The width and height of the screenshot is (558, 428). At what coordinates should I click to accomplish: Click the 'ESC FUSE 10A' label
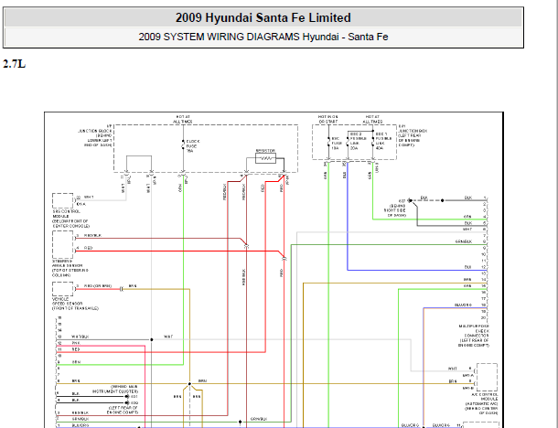click(336, 144)
